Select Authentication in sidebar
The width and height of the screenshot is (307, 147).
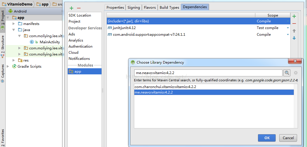[x=81, y=46]
